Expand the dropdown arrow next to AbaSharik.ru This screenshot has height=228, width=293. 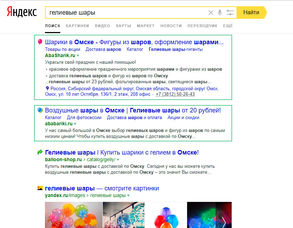click(x=78, y=56)
